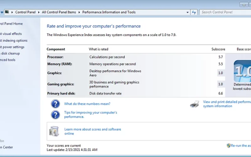Open Adjust visual effects sidebar link
The width and height of the screenshot is (251, 157).
(x=11, y=34)
